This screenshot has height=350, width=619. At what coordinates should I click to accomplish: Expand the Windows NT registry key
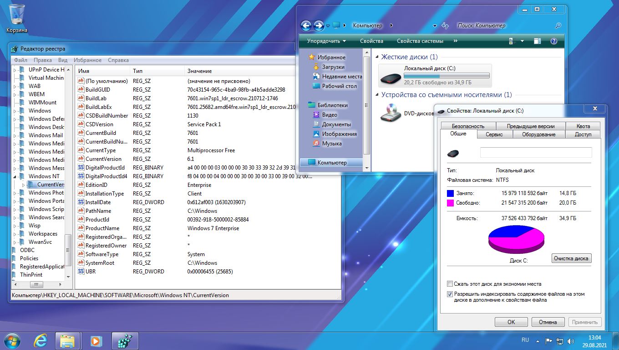coord(15,176)
